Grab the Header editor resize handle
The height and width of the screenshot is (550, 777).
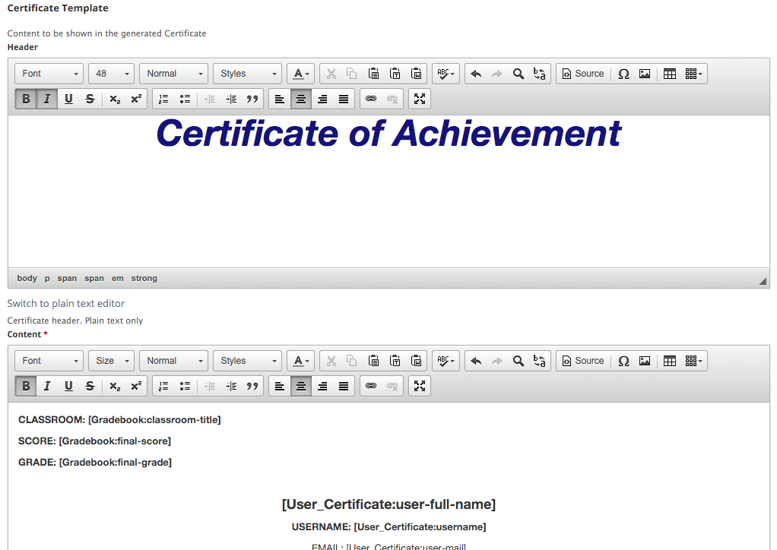pyautogui.click(x=763, y=281)
